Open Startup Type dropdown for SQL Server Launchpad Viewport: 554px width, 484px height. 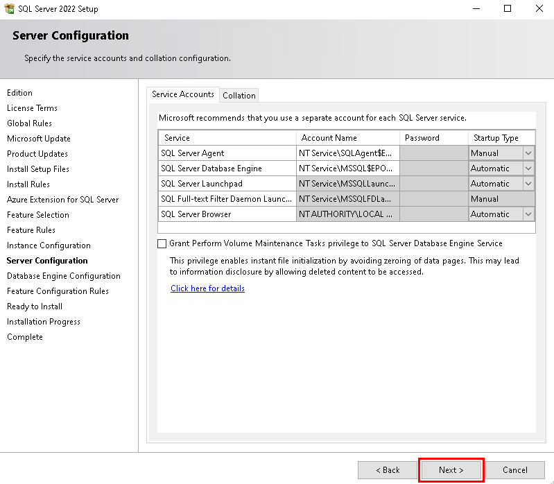528,184
